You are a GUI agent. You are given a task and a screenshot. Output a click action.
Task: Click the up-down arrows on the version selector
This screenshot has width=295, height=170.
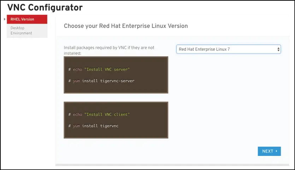(x=278, y=49)
